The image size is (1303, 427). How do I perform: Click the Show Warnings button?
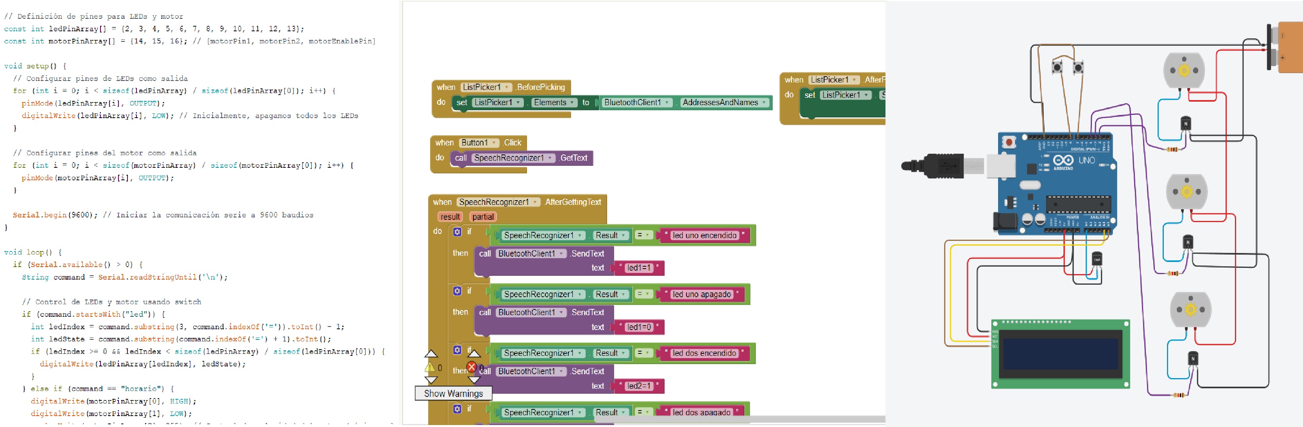click(453, 394)
